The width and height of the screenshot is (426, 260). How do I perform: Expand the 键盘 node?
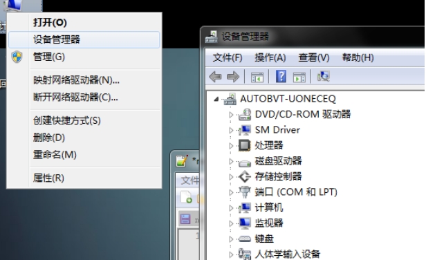pos(231,239)
